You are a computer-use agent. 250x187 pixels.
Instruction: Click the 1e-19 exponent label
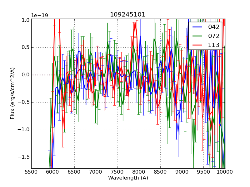coord(40,16)
